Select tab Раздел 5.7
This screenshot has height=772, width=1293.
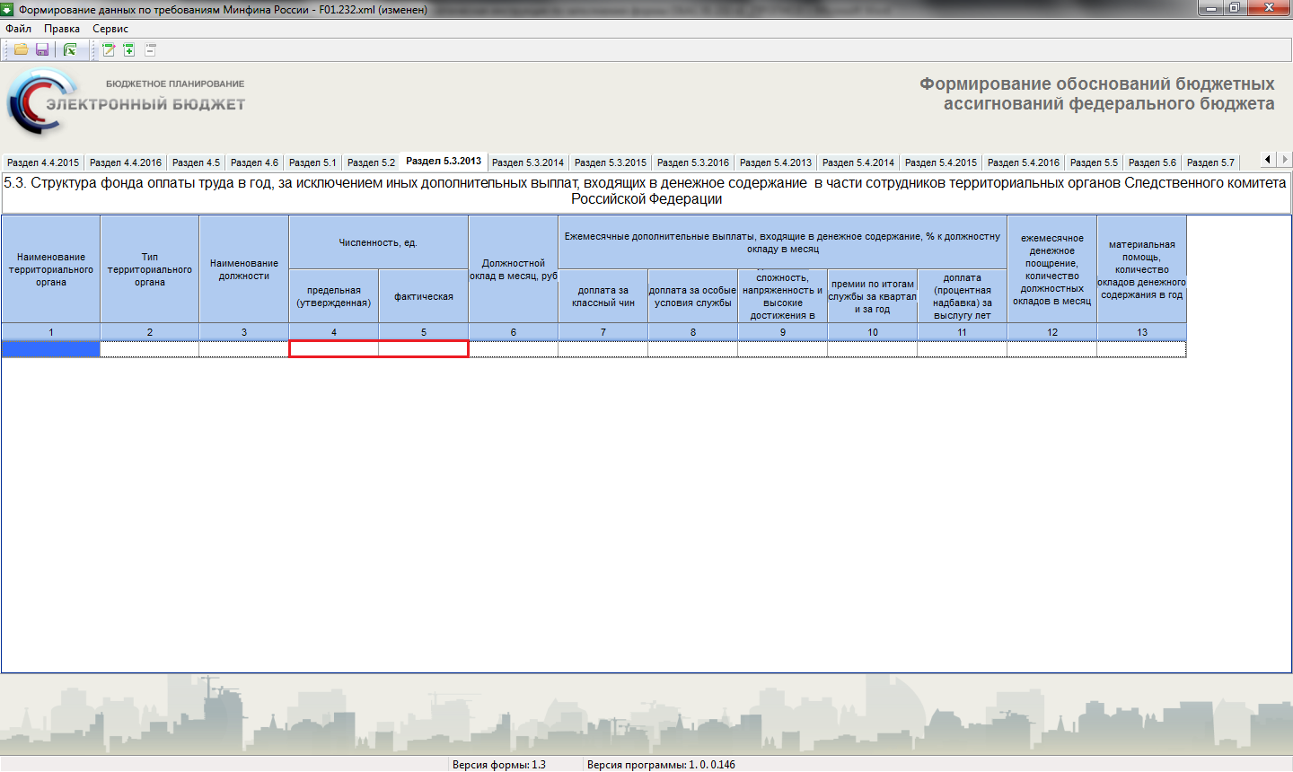tap(1210, 162)
